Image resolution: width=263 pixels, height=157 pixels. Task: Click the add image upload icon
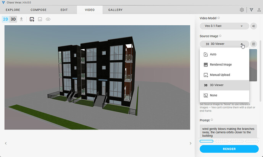32,19
